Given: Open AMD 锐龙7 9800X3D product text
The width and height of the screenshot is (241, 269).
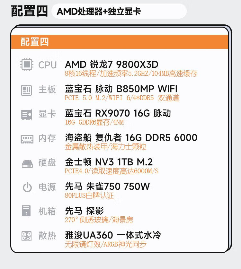Looking at the screenshot, I should tap(112, 65).
